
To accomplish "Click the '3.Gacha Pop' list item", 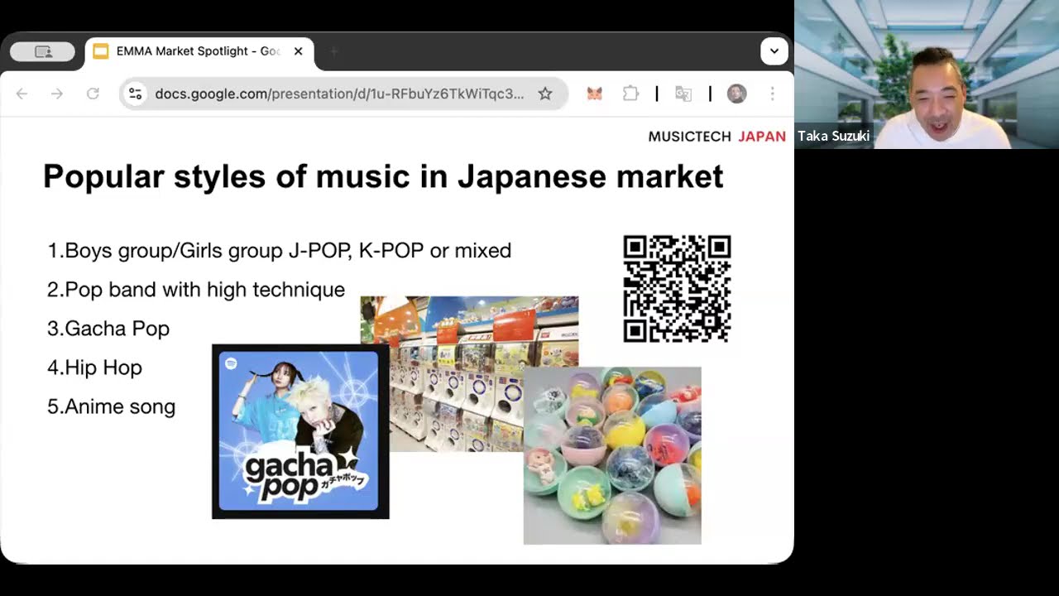I will (x=108, y=328).
